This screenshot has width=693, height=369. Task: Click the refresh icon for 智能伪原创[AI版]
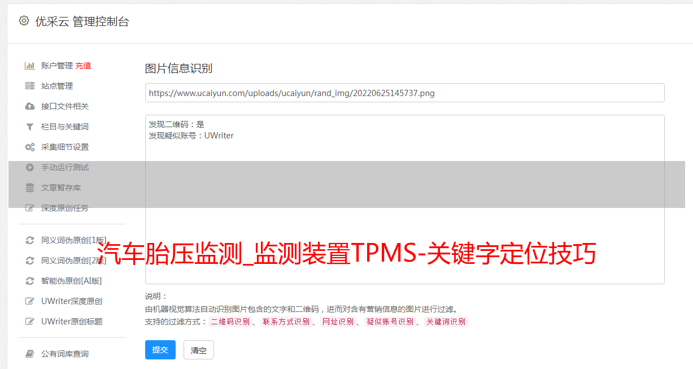(x=30, y=281)
